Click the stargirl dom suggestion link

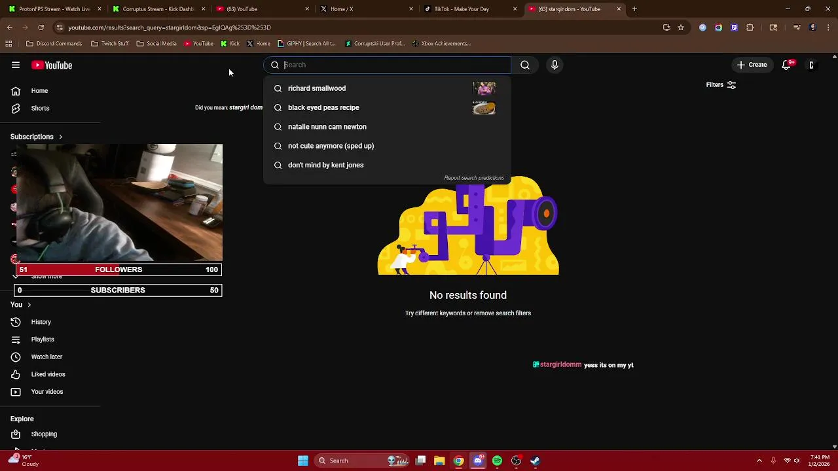pos(246,108)
